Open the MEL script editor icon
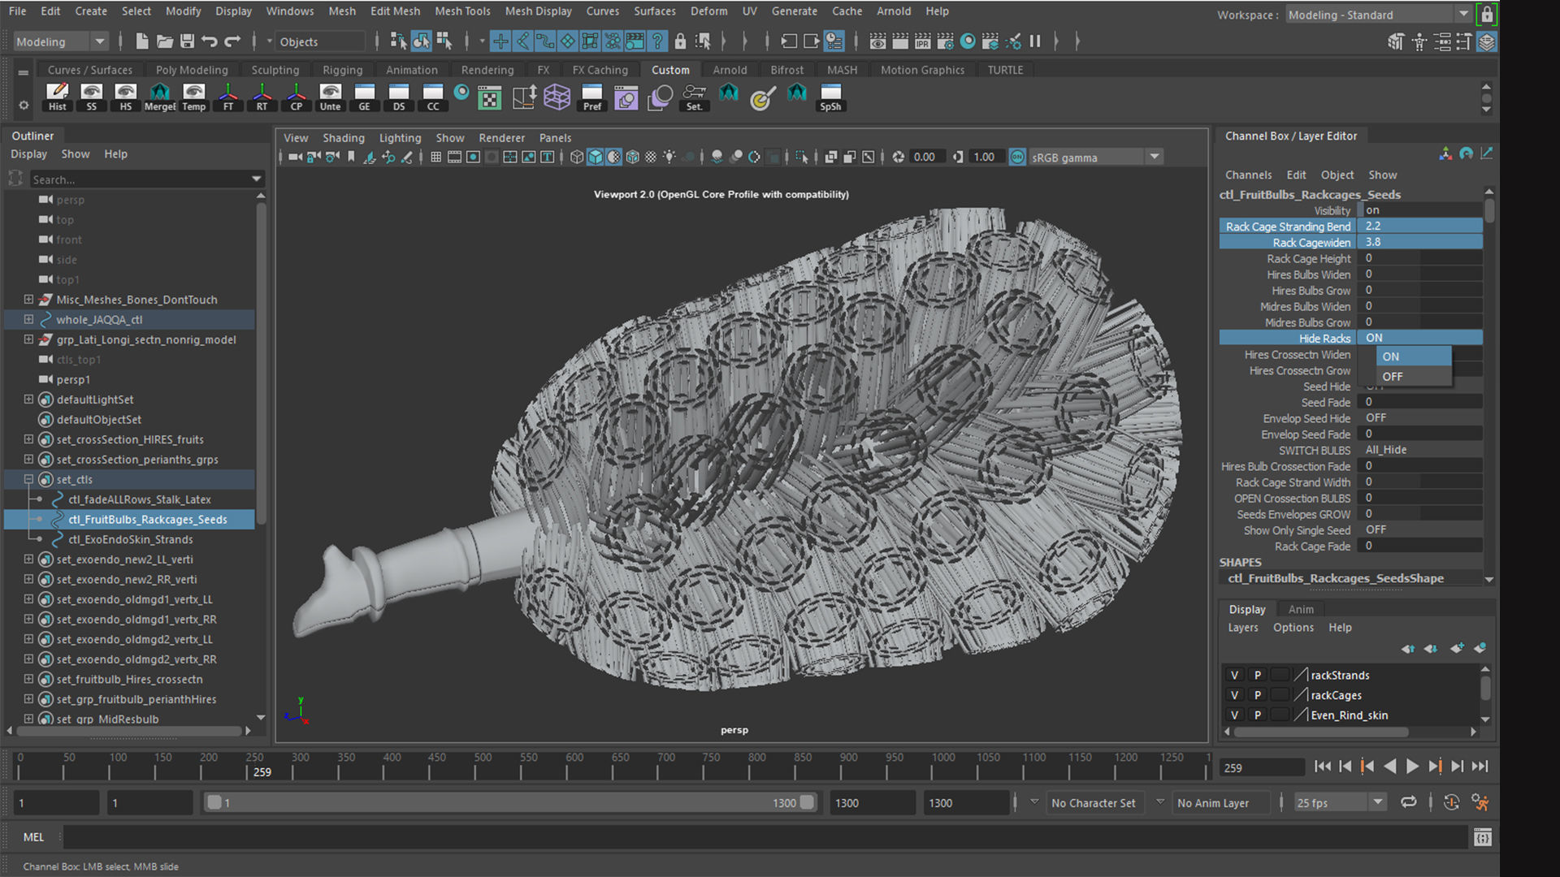1560x877 pixels. 1483,837
